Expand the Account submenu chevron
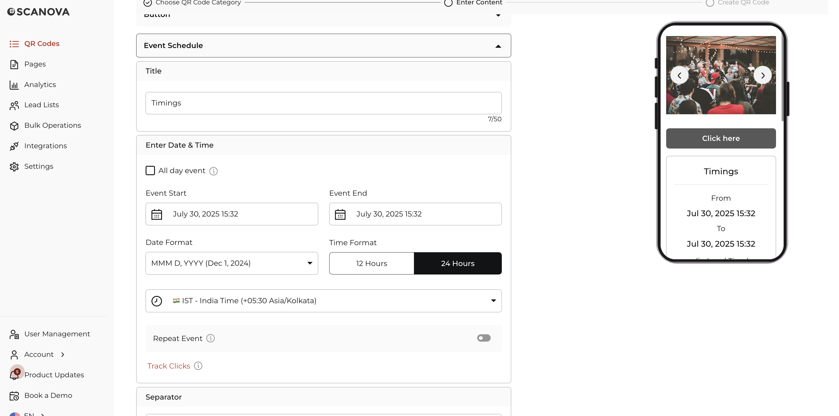The image size is (839, 416). pos(62,354)
